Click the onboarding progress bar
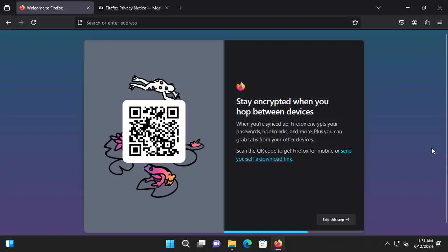The image size is (448, 252). [x=294, y=231]
